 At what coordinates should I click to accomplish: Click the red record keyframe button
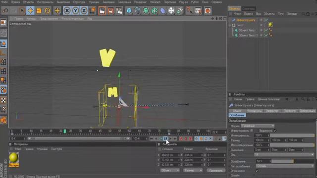181,138
